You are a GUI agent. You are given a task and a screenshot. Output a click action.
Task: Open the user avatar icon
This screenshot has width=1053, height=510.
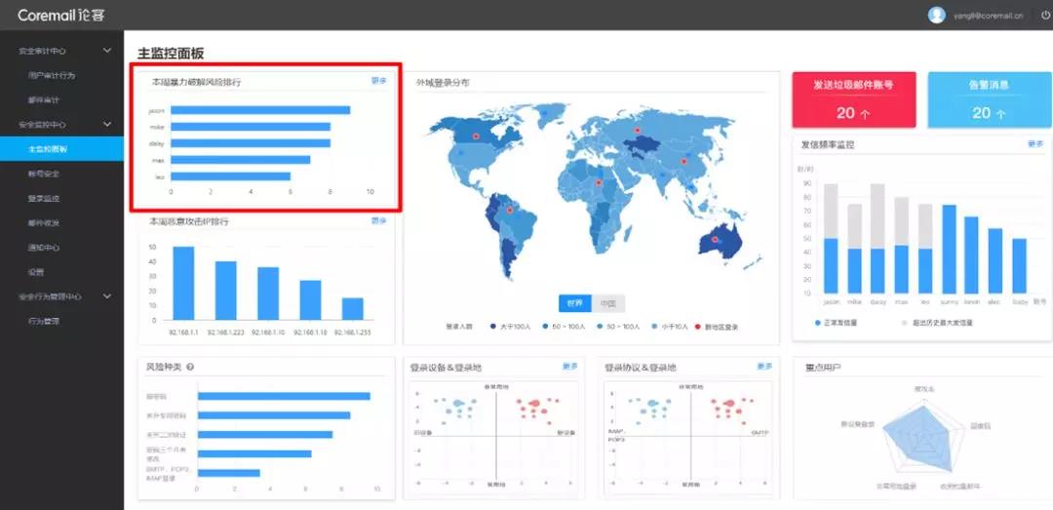tap(936, 15)
